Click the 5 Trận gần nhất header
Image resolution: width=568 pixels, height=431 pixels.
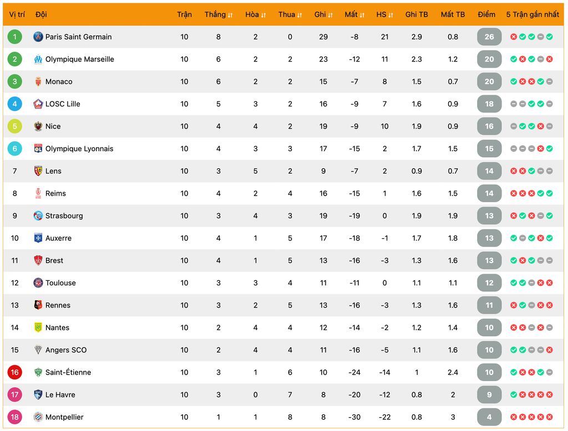point(532,14)
